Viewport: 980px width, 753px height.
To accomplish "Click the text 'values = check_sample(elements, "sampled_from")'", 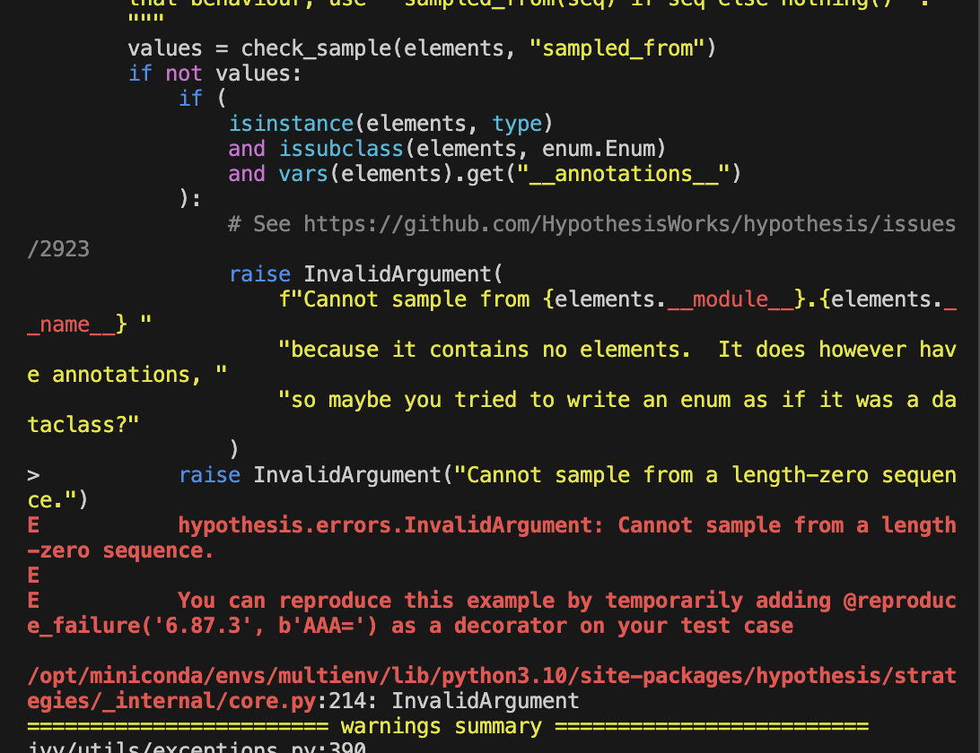I will click(422, 48).
